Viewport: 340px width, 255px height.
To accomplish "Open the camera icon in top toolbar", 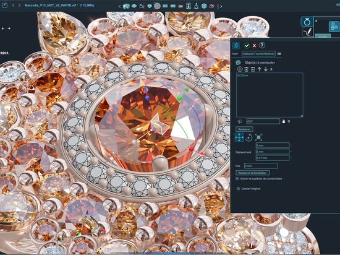I will point(142,6).
